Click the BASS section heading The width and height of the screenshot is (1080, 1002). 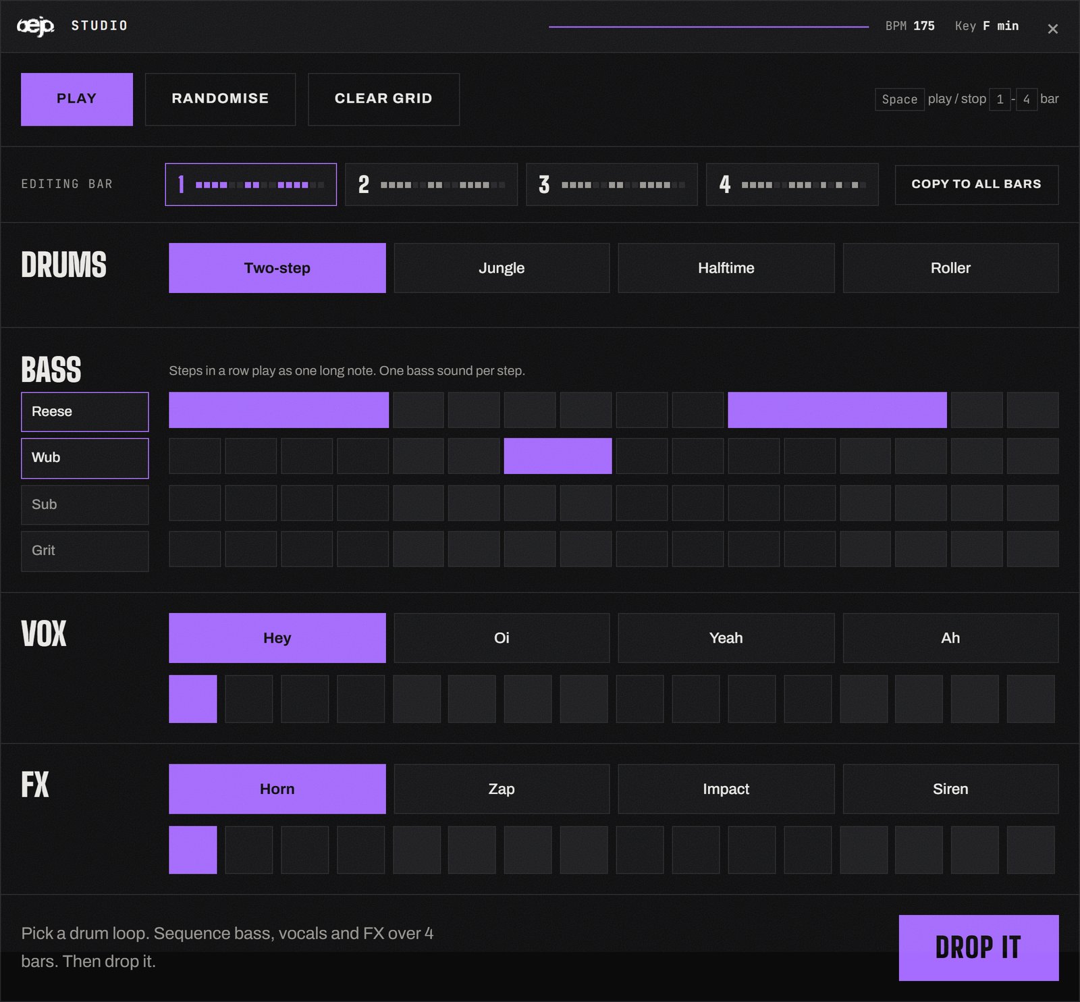(x=51, y=370)
